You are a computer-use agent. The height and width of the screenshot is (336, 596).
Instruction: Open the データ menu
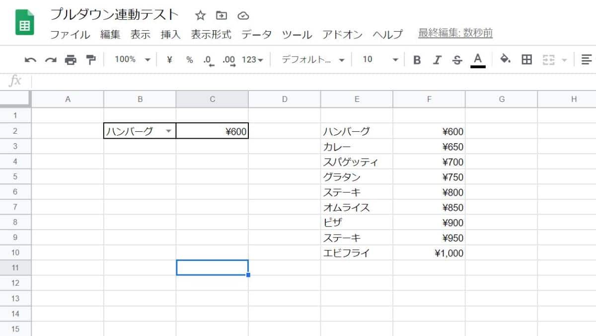pyautogui.click(x=256, y=35)
